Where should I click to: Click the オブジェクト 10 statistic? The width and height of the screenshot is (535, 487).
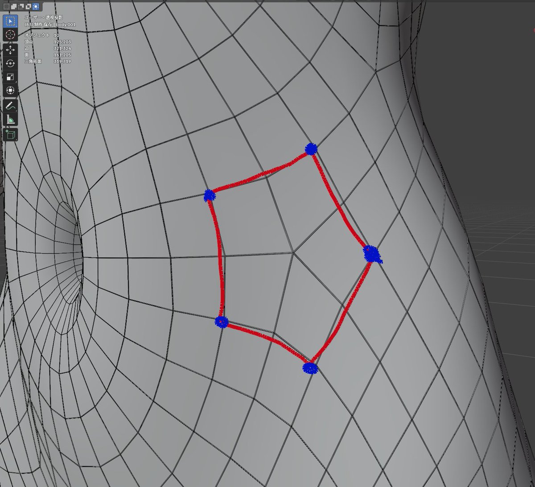click(42, 35)
